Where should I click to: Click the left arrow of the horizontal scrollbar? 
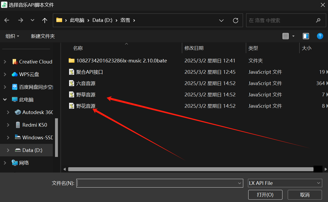tap(65, 169)
